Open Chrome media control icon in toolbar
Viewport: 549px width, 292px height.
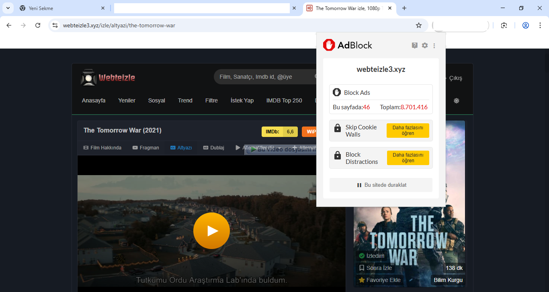tap(504, 25)
